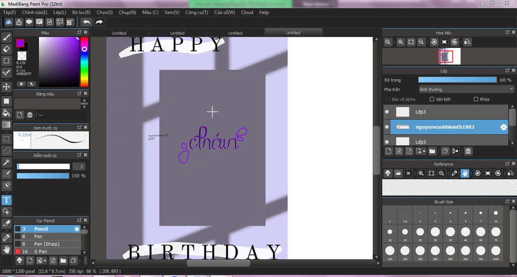
Task: Select the Bucket fill tool
Action: click(x=6, y=113)
